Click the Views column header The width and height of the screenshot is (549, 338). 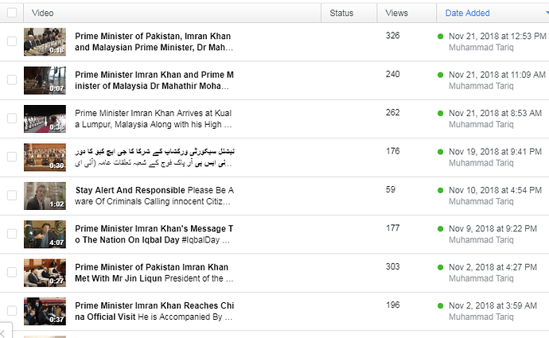(396, 13)
